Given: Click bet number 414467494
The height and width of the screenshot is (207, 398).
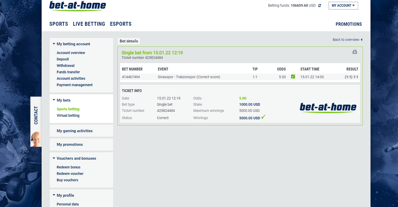Looking at the screenshot, I should click(x=131, y=77).
